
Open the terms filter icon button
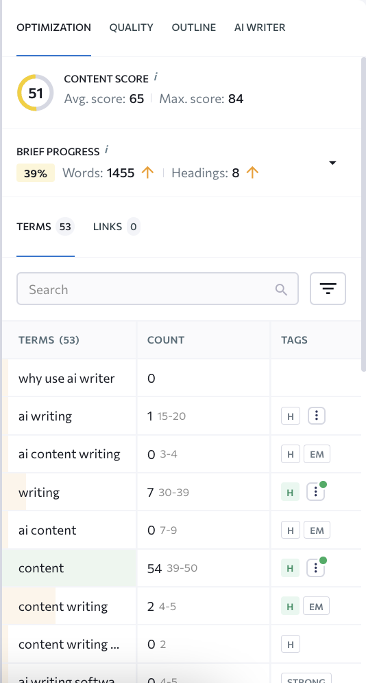click(328, 289)
